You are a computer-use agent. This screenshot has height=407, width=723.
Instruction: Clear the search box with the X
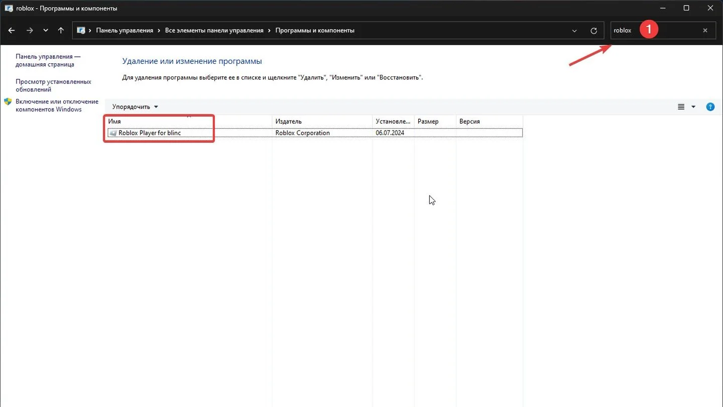click(705, 30)
